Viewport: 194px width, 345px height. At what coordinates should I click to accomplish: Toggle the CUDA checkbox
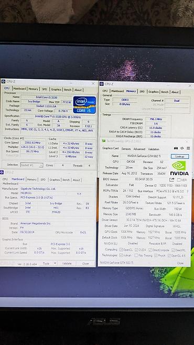coord(136,250)
